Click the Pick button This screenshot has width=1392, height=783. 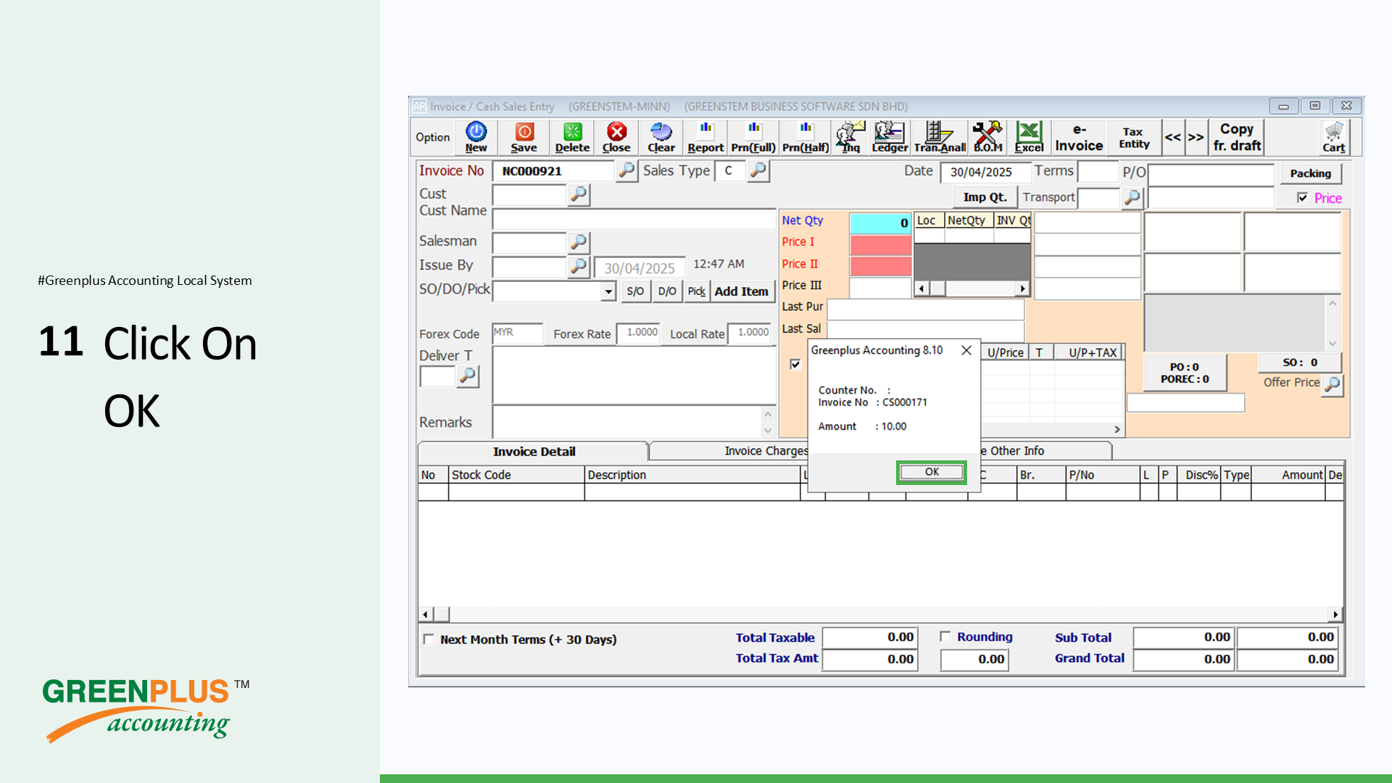click(696, 291)
